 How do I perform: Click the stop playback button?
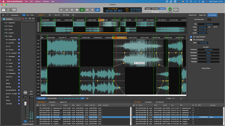point(77,10)
